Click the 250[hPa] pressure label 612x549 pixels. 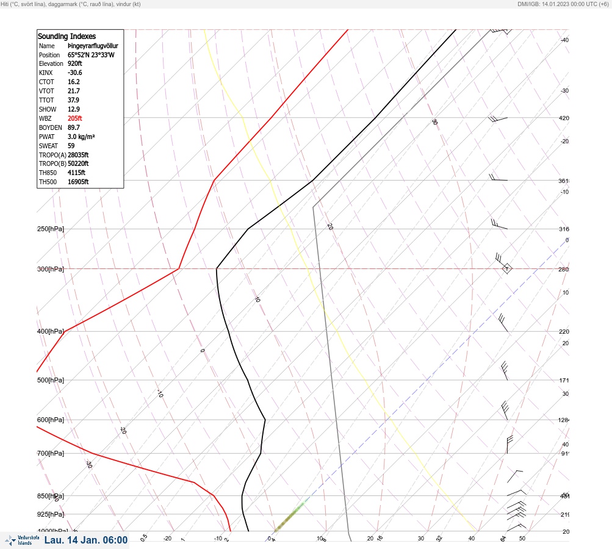pyautogui.click(x=51, y=229)
